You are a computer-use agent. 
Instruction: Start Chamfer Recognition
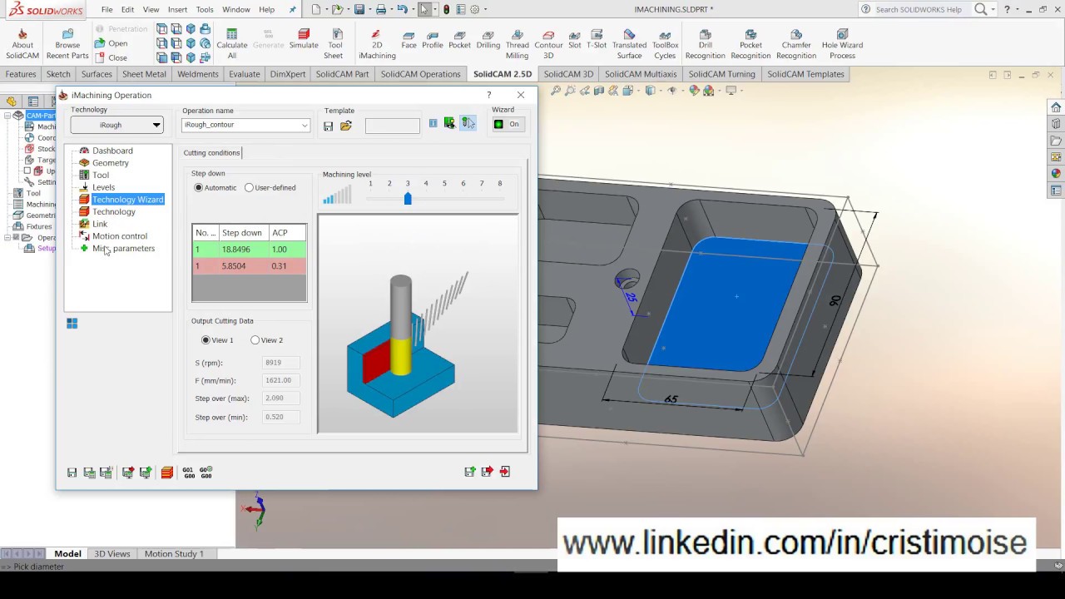coord(796,45)
